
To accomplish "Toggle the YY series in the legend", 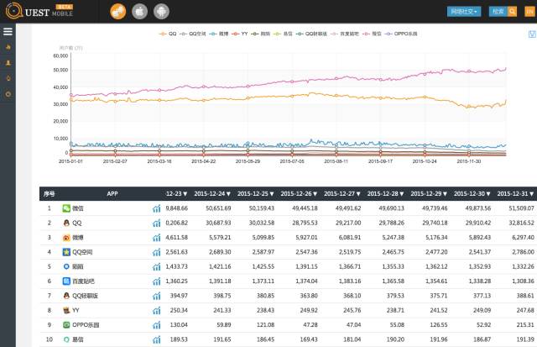I will click(240, 34).
